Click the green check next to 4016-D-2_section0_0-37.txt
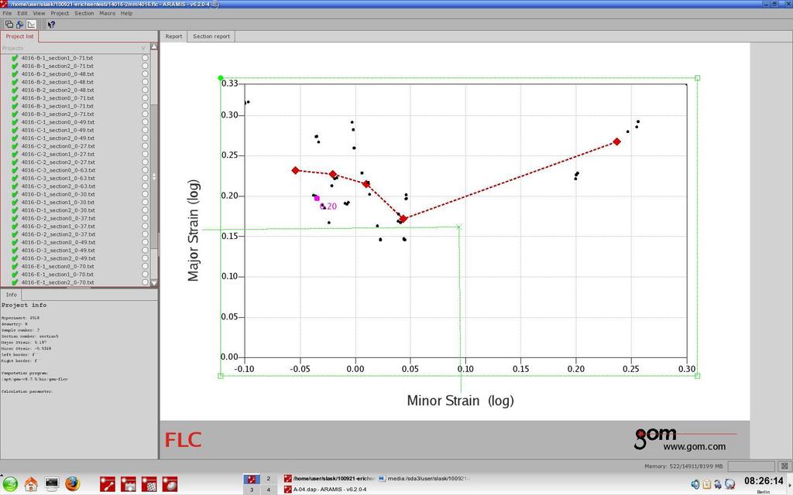This screenshot has width=793, height=495. (15, 218)
